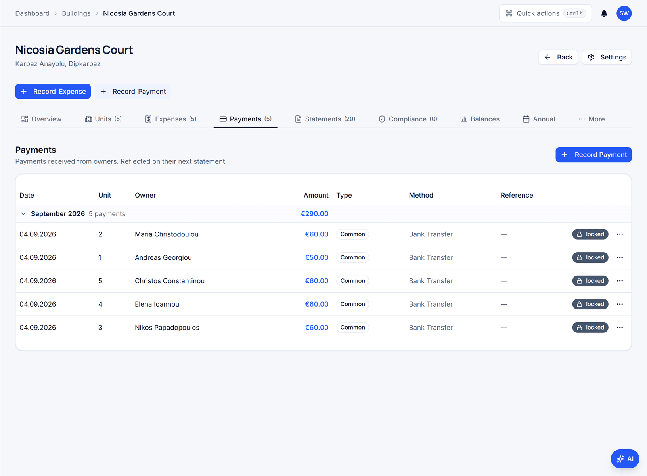Click owner name Christos Constantinou
This screenshot has width=647, height=476.
click(x=170, y=281)
